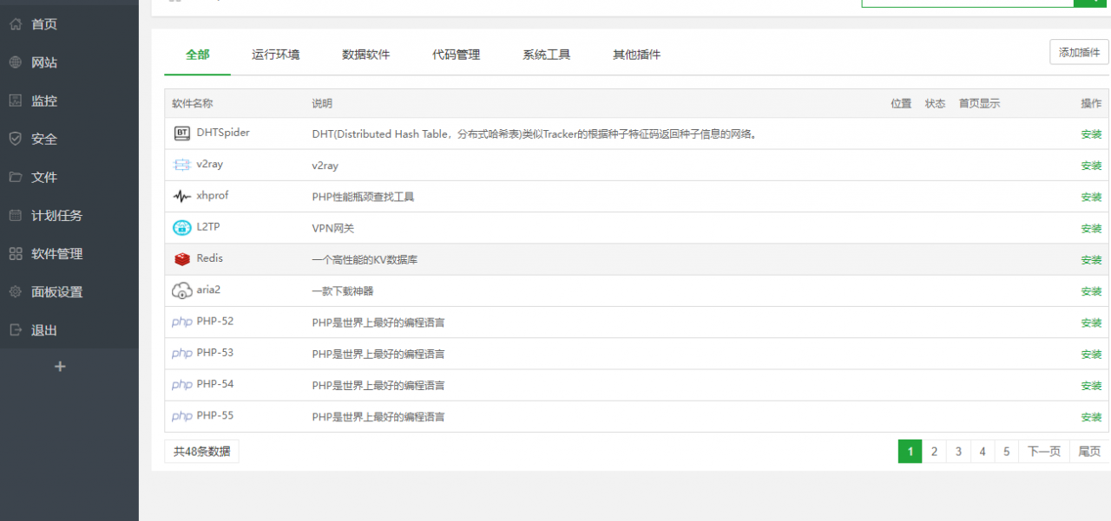This screenshot has height=521, width=1111.
Task: Click the xhprof waveform icon
Action: pyautogui.click(x=181, y=196)
